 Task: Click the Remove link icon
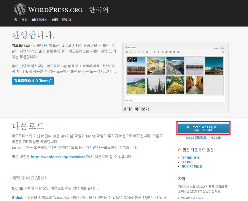[170, 52]
